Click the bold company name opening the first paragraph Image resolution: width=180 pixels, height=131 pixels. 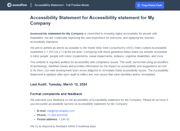point(57,34)
